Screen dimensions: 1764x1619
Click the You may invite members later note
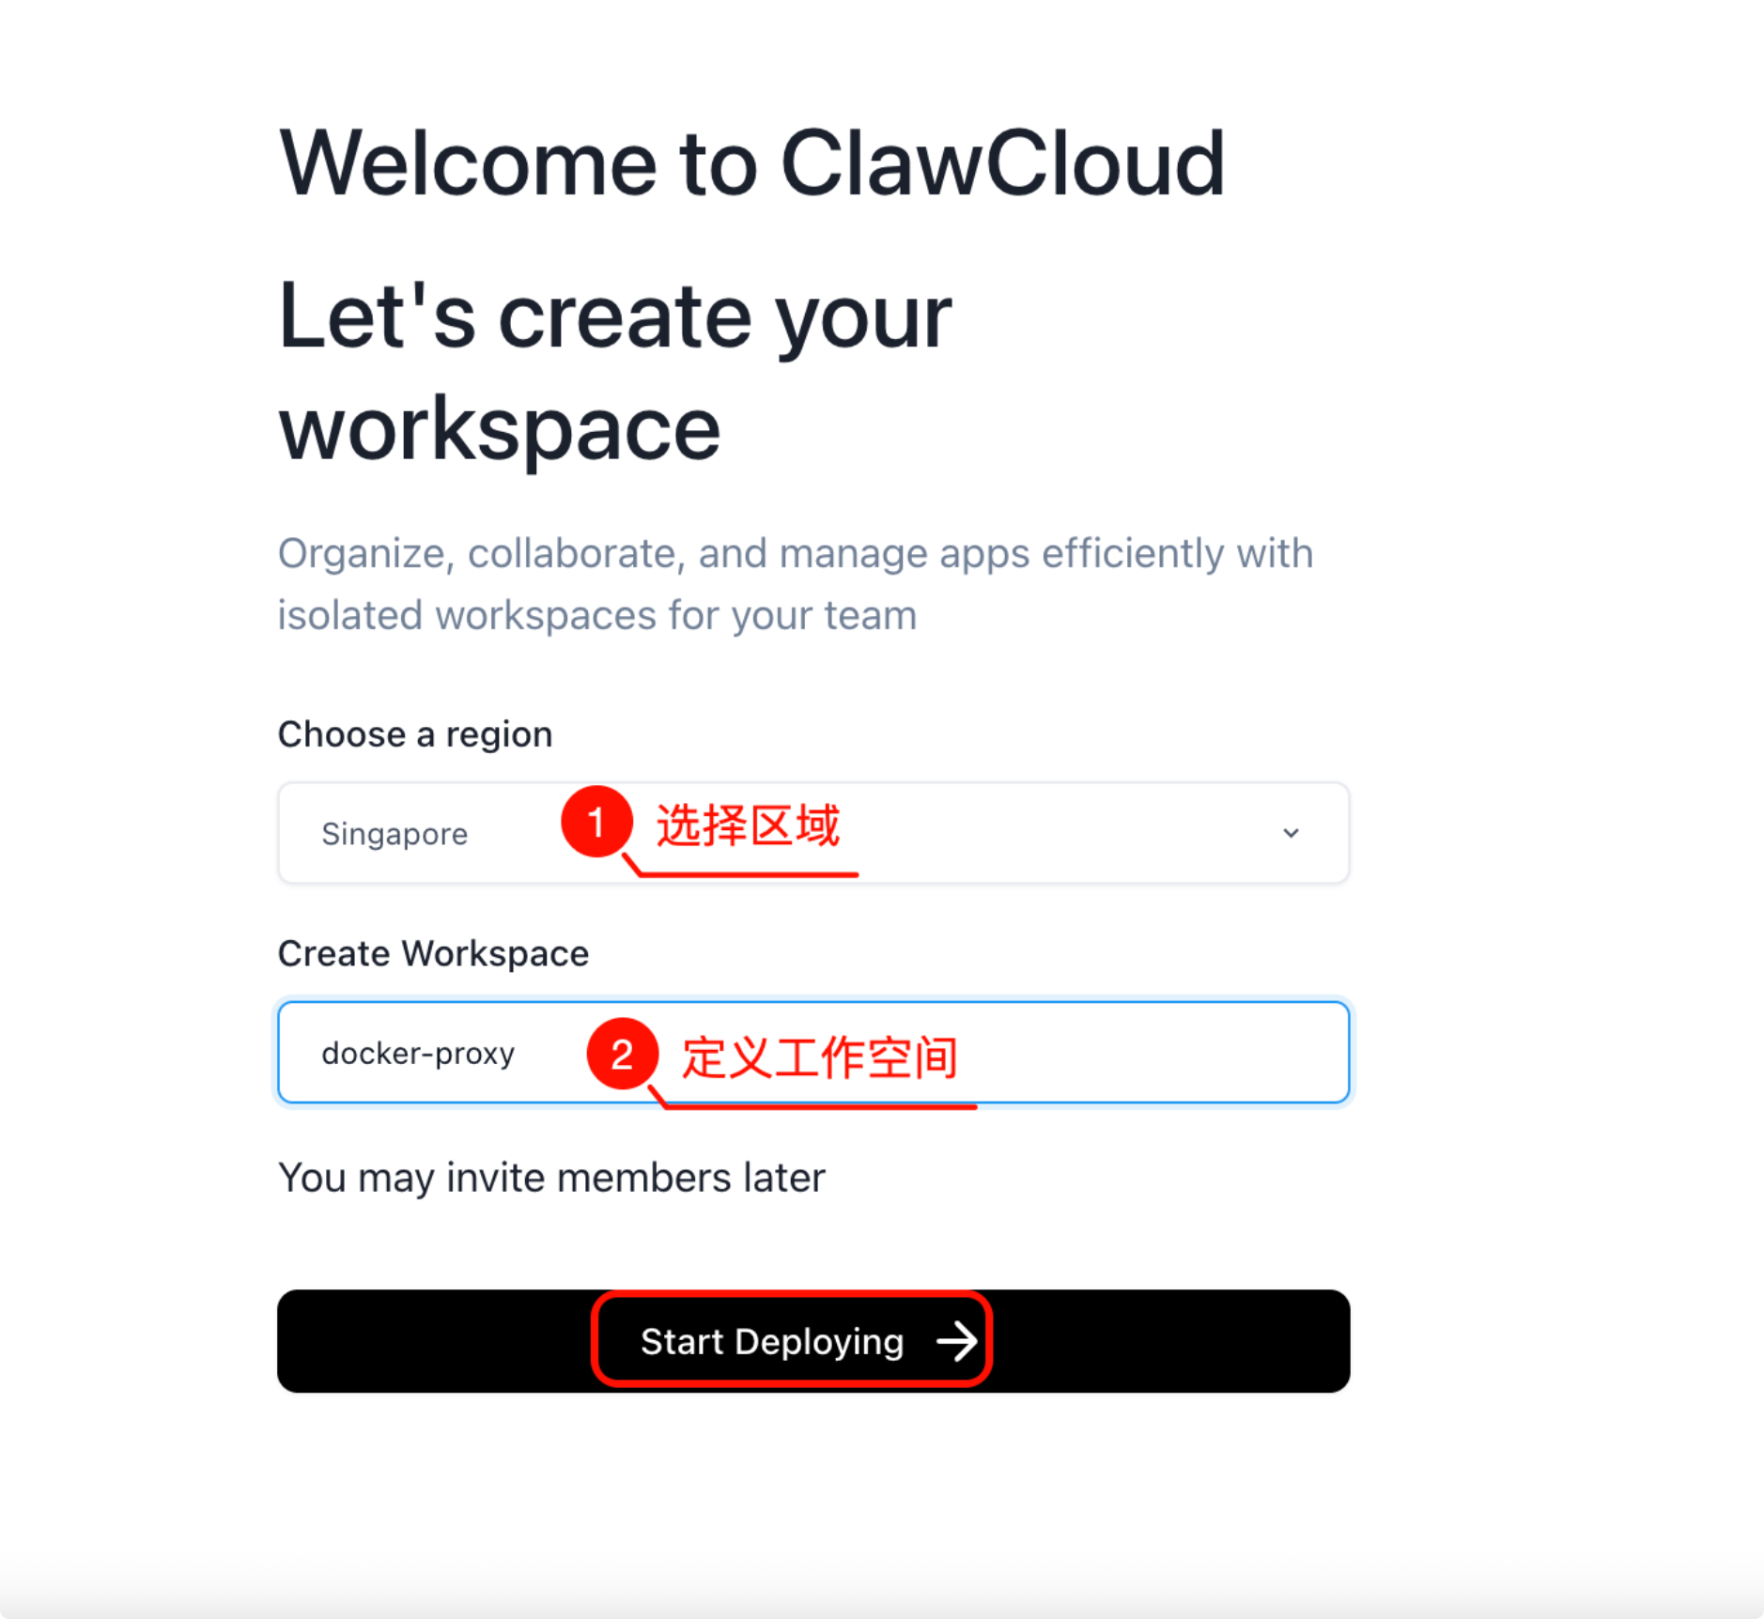551,1178
